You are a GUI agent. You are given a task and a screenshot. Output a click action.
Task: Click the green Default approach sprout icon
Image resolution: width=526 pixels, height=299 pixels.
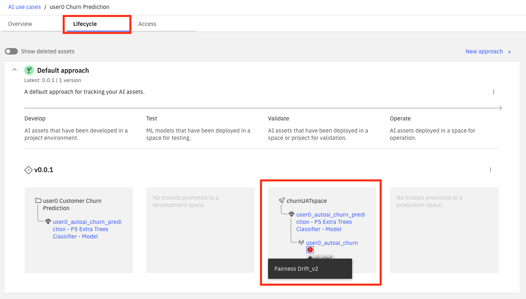29,70
